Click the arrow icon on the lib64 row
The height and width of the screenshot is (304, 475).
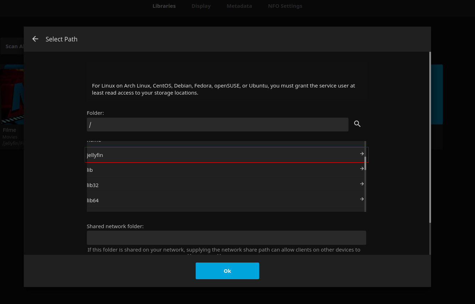(362, 199)
